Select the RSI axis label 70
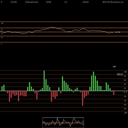This screenshot has width=128, height=128. point(2,29)
